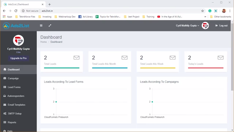
Task: Open the Lead Forms sidebar item
Action: [18, 87]
